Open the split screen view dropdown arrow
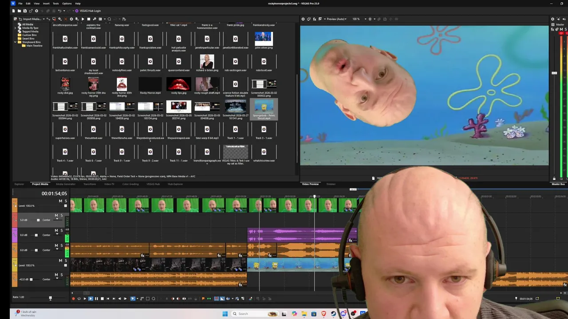 point(325,19)
